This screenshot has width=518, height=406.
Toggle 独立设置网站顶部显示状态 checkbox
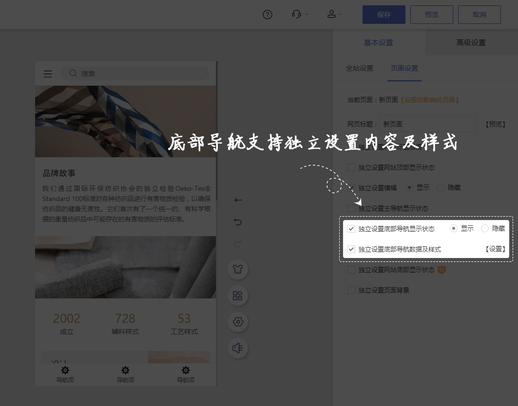coord(351,167)
